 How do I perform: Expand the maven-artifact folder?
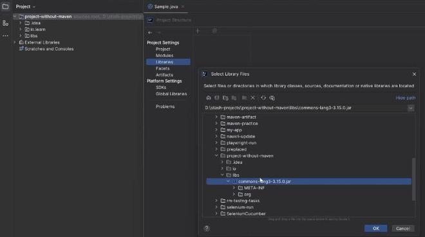[216, 117]
